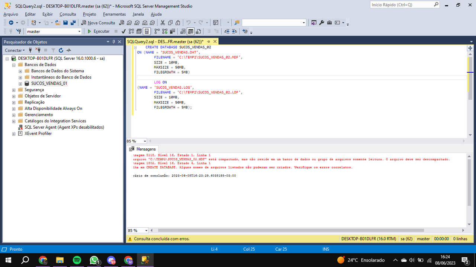
Task: Select SQL Server Agent tree item
Action: (64, 127)
